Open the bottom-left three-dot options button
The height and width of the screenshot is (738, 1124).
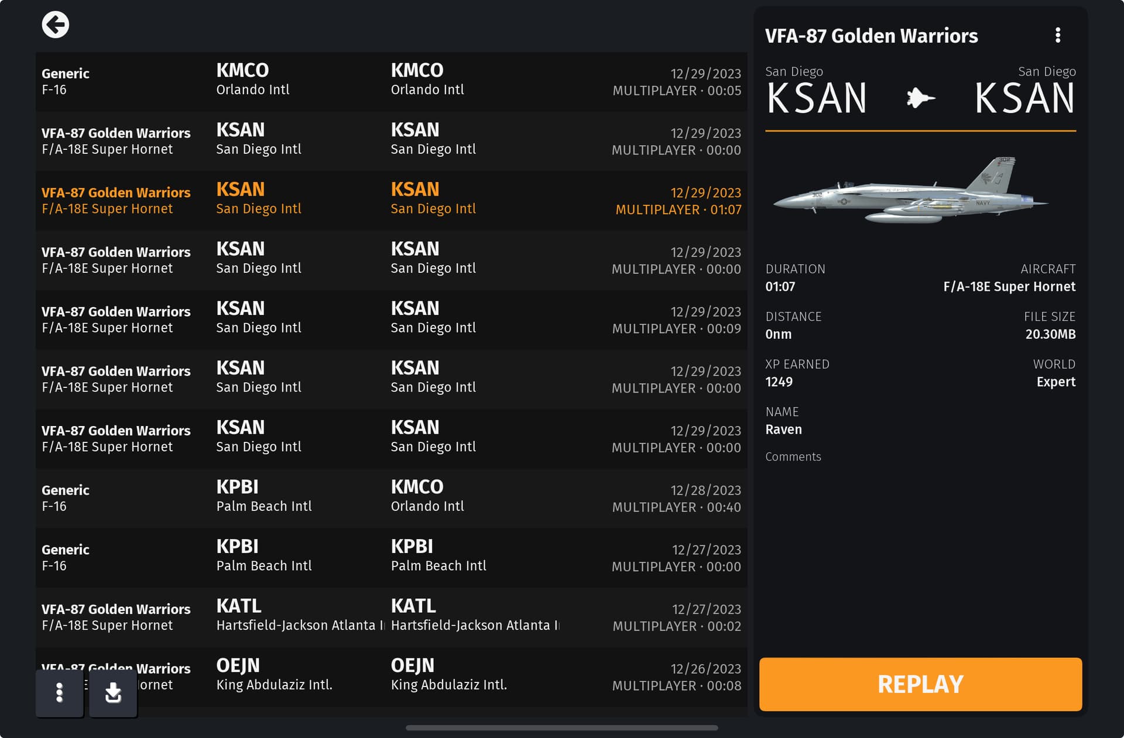59,692
